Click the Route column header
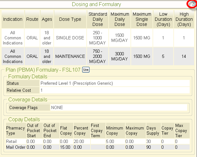The height and width of the screenshot is (157, 197). point(32,19)
